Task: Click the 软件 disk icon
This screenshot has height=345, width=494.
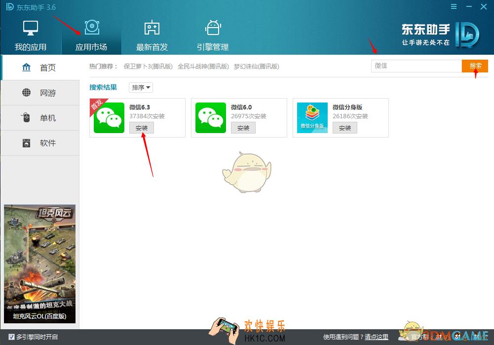Action: click(x=27, y=143)
